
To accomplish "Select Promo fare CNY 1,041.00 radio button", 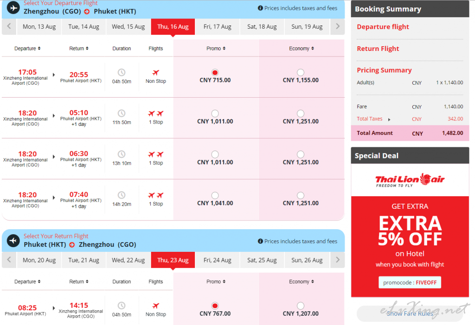I will (215, 195).
